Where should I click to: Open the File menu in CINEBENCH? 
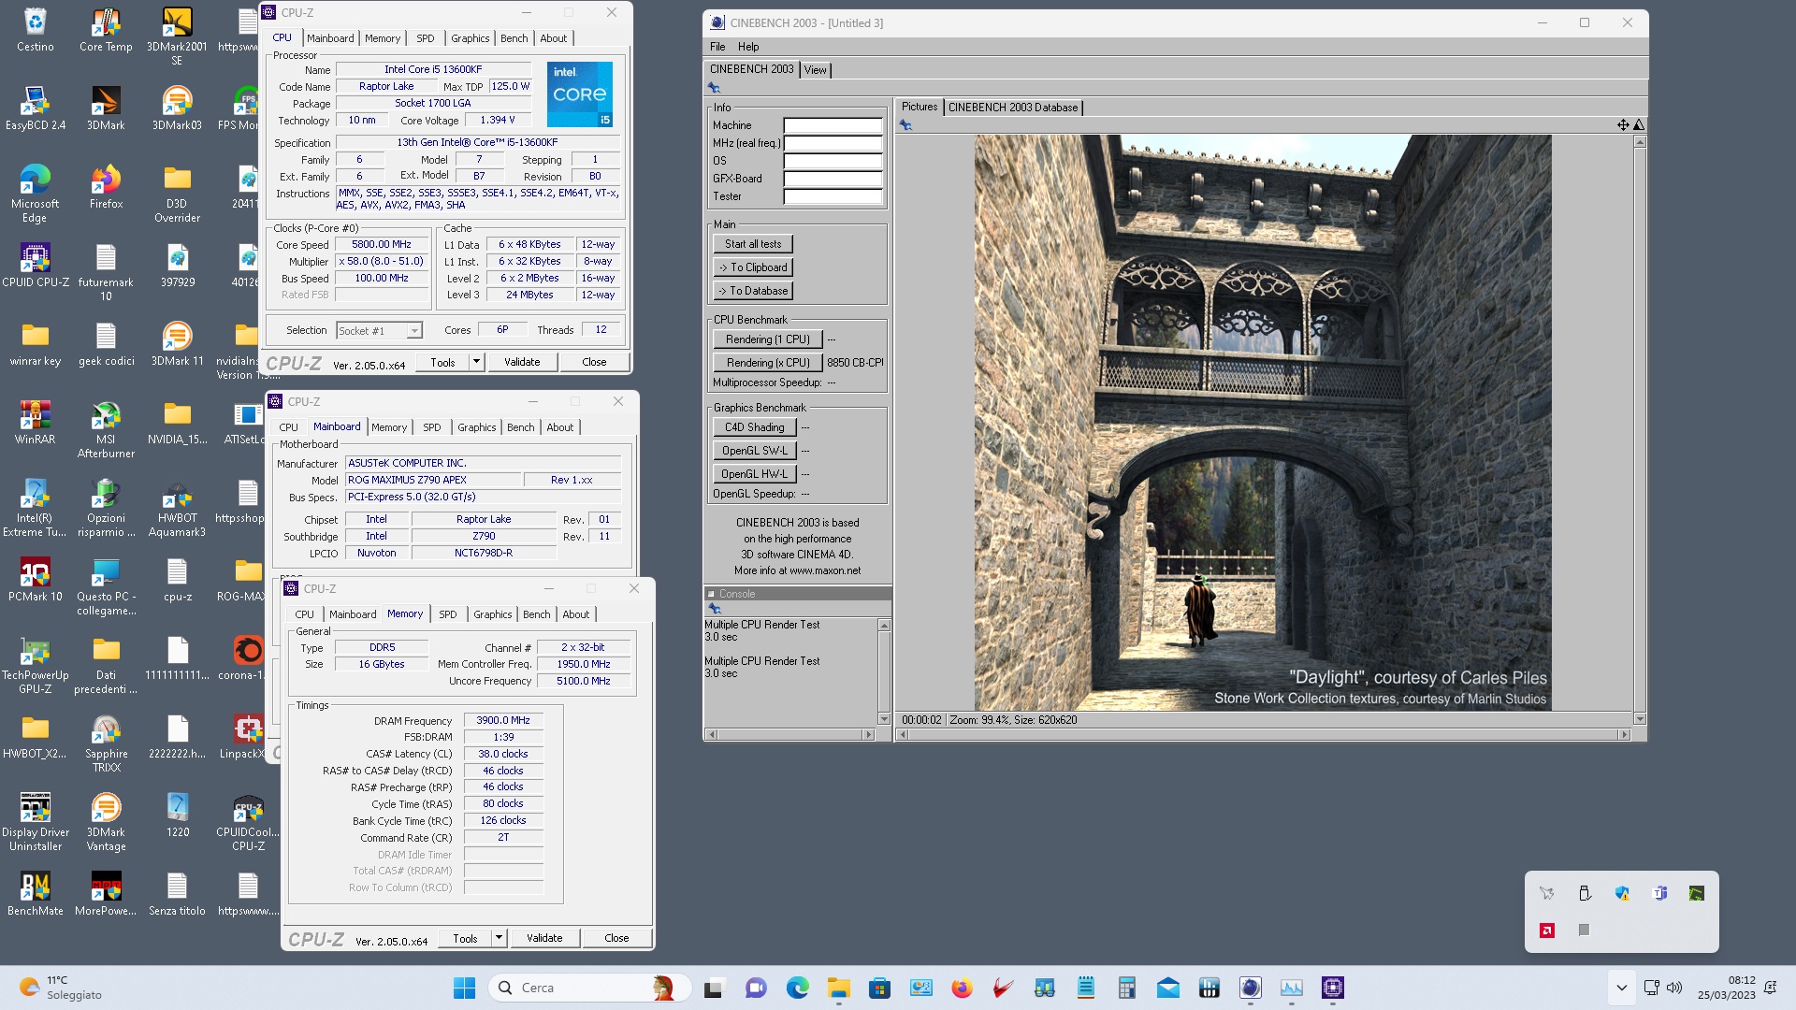point(717,47)
